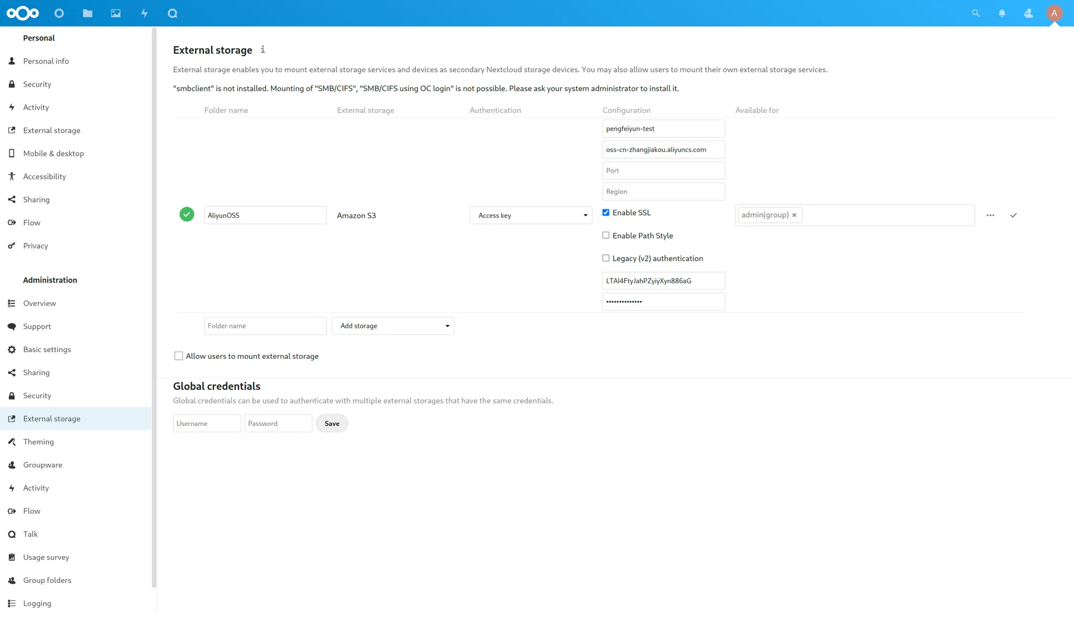Viewport: 1074px width, 619px height.
Task: Click the info icon beside External storage heading
Action: pyautogui.click(x=263, y=49)
